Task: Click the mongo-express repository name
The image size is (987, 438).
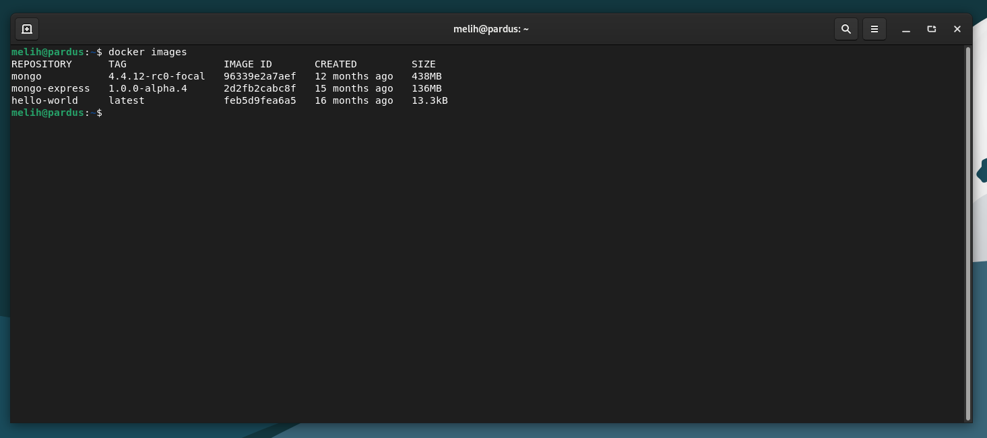Action: (x=51, y=88)
